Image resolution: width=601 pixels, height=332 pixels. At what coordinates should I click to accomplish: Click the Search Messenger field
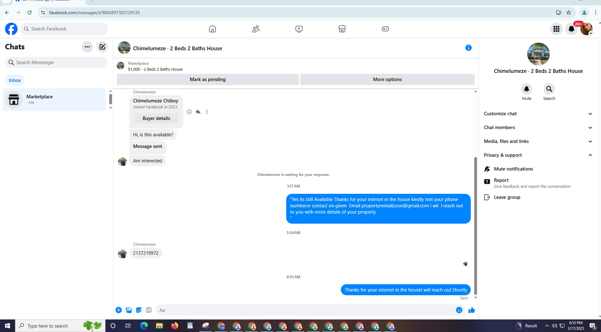click(56, 63)
